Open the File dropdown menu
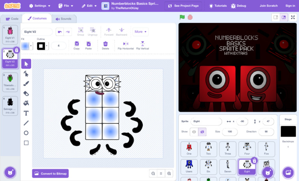The width and height of the screenshot is (299, 181). pos(66,6)
